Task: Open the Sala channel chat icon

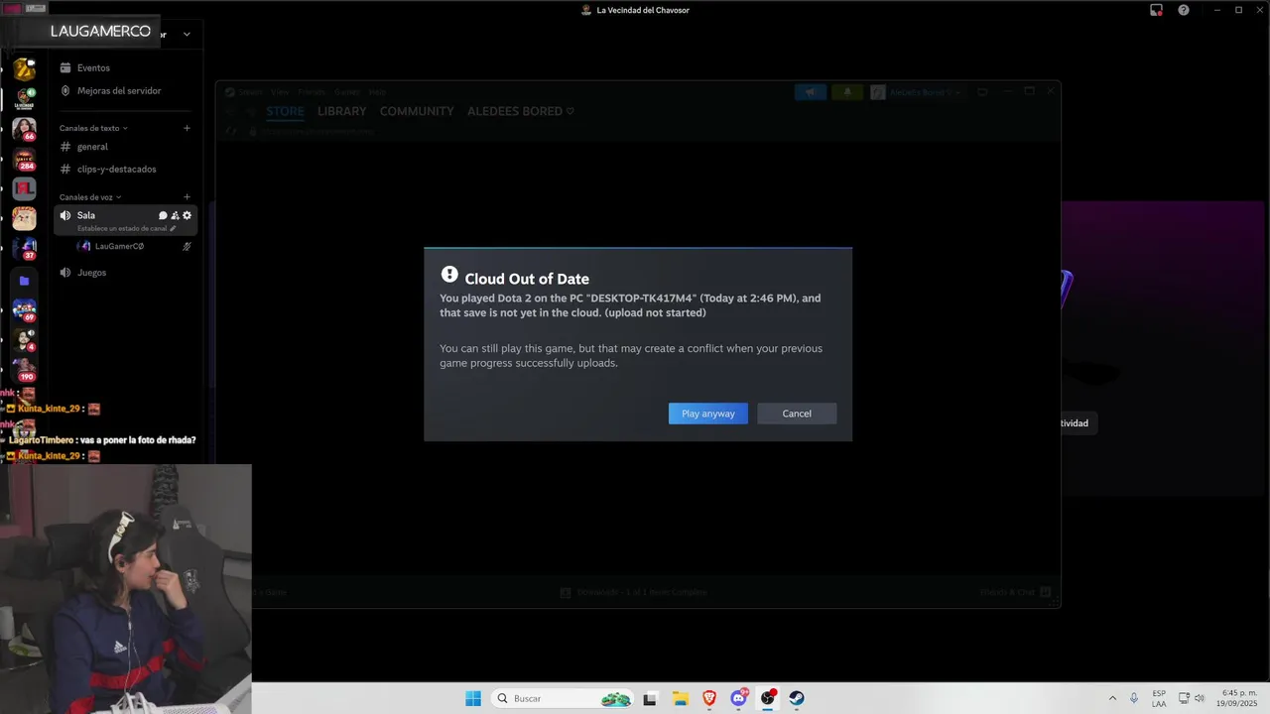Action: tap(163, 215)
